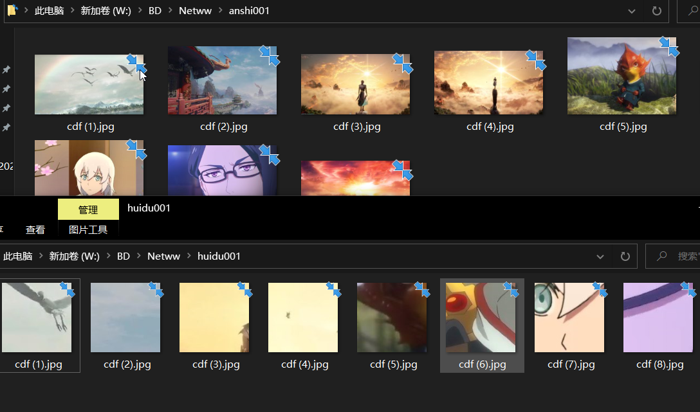The width and height of the screenshot is (700, 412).
Task: Open the 查看 ribbon tab
Action: pyautogui.click(x=35, y=229)
